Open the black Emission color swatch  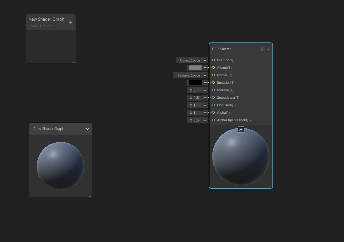(x=195, y=82)
